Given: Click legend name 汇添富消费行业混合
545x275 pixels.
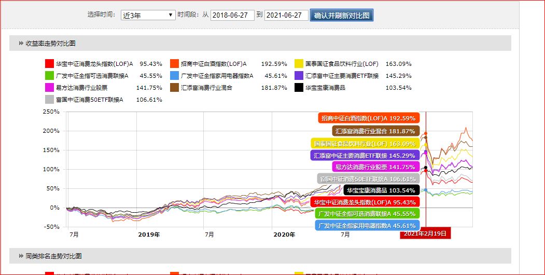Looking at the screenshot, I should [x=206, y=88].
